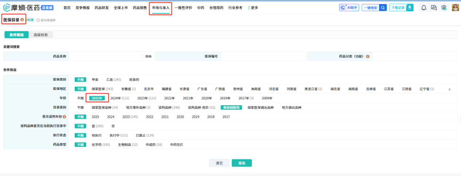Image resolution: width=461 pixels, height=176 pixels.
Task: Tick the 精确 checkbox
Action: [x=143, y=56]
